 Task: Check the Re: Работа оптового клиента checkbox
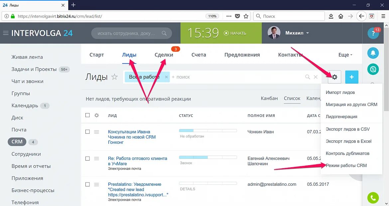[x=87, y=159]
